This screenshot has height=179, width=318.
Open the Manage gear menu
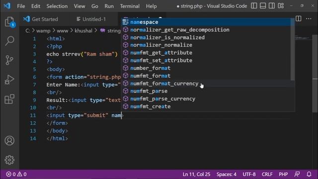click(x=9, y=160)
